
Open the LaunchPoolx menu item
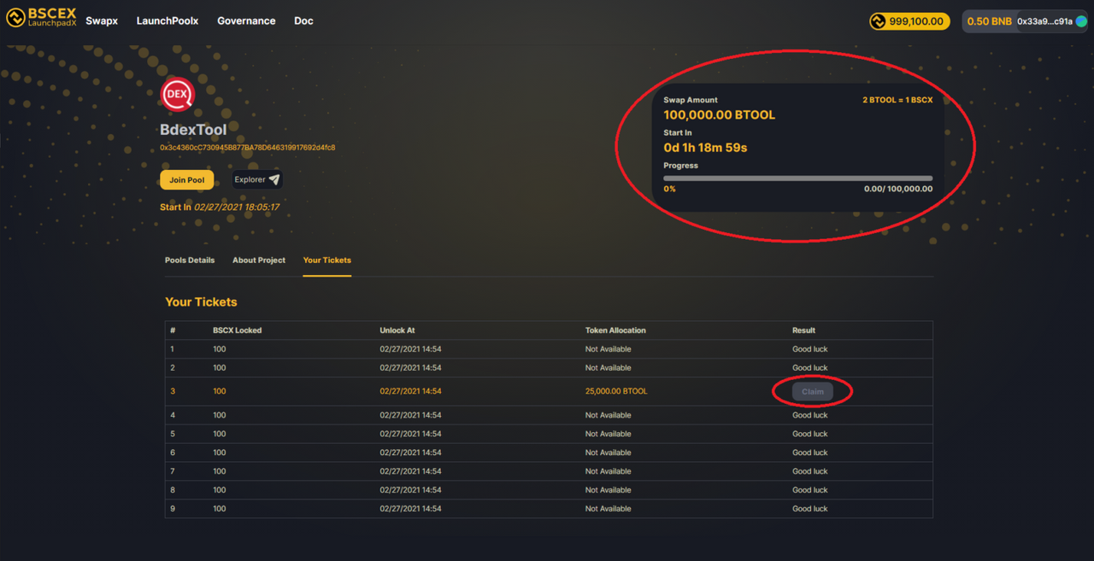[168, 20]
